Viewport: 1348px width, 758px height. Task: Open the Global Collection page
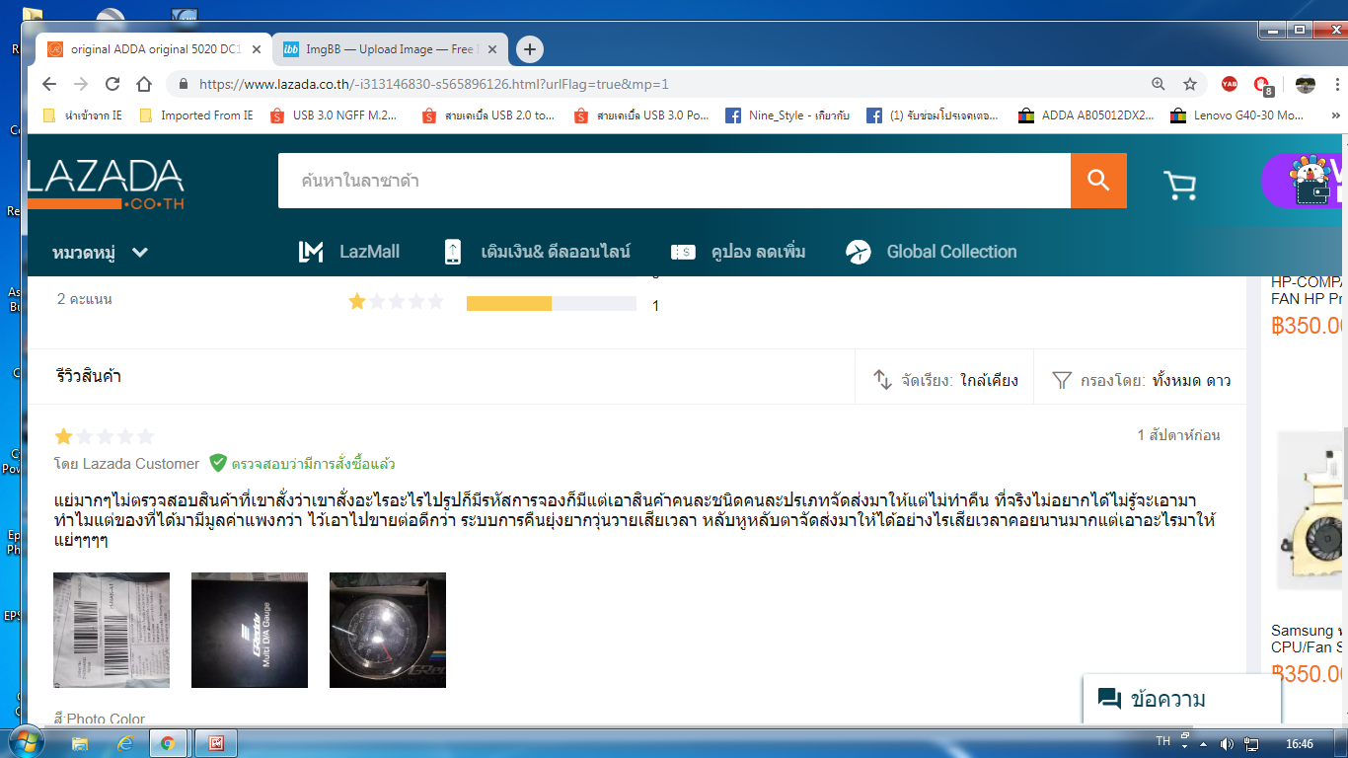pos(932,252)
